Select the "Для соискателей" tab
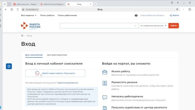Image resolution: width=195 pixels, height=110 pixels. click(34, 55)
